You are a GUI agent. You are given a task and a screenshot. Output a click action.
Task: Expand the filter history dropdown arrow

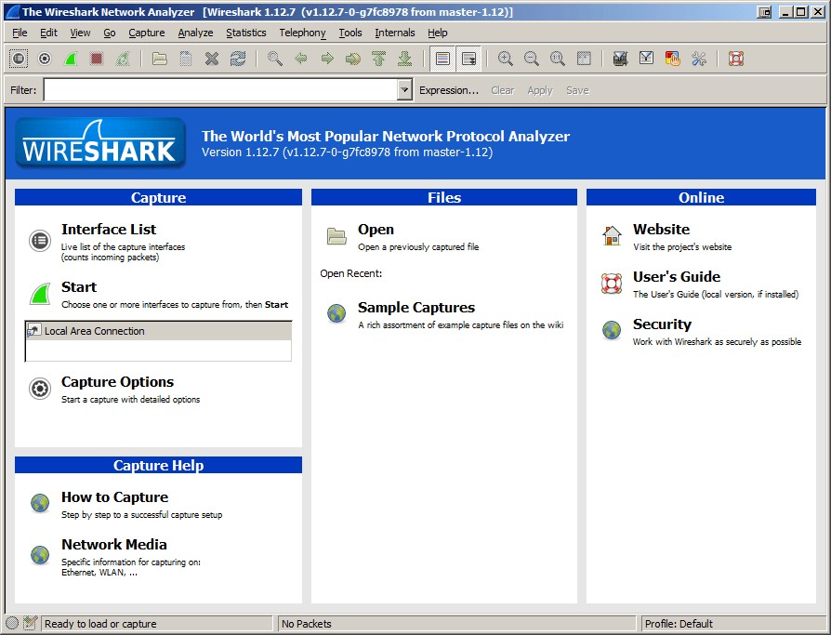coord(404,90)
